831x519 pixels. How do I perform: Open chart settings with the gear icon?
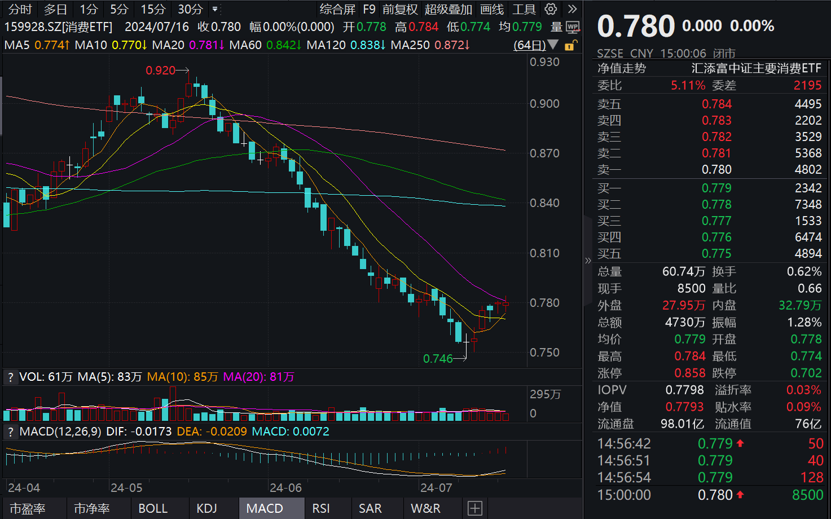(x=551, y=9)
